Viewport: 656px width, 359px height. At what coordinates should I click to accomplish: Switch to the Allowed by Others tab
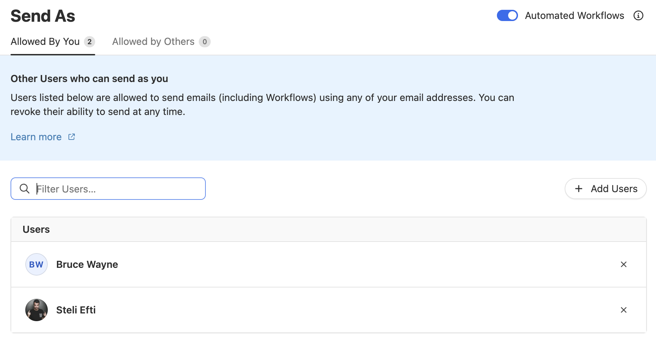click(x=161, y=42)
